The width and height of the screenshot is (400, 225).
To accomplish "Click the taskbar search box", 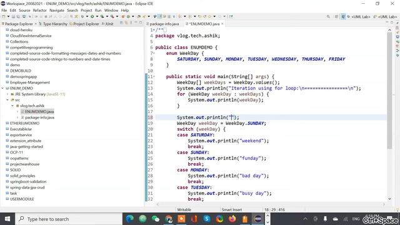I will pos(69,219).
